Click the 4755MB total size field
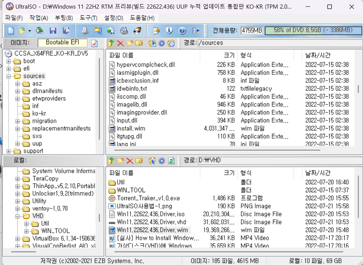Viewport: 363px width, 265px height. 252,30
